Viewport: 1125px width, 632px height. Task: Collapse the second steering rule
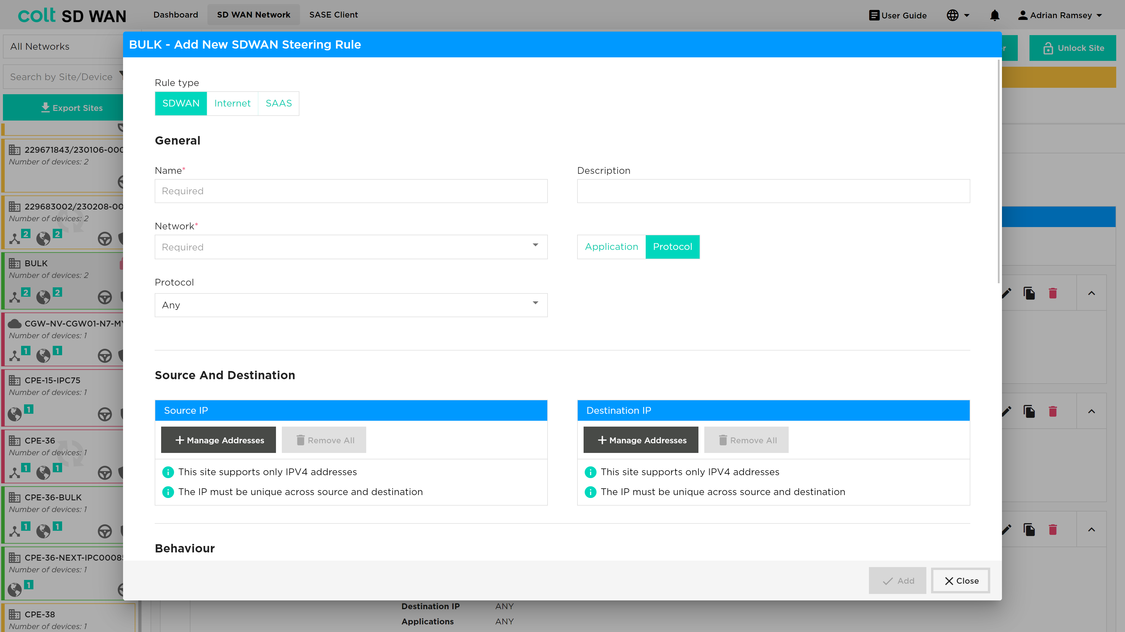point(1091,411)
